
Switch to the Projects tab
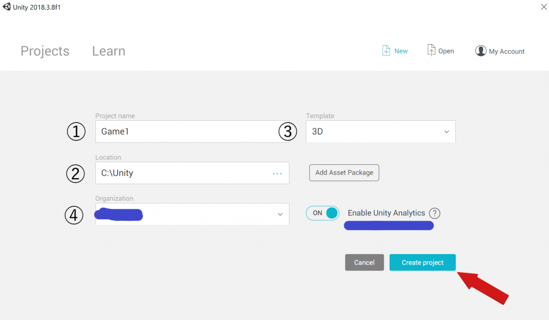coord(45,51)
